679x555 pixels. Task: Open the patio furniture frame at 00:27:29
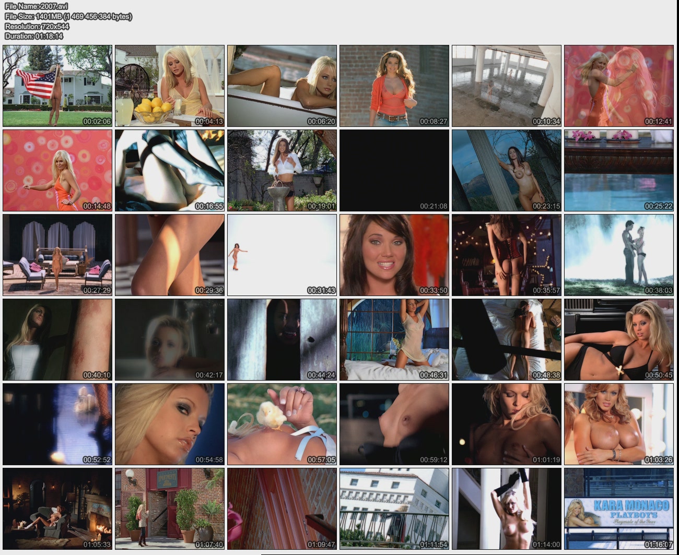[57, 255]
